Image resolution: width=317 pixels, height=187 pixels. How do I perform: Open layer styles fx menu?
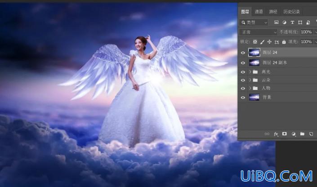[276, 134]
